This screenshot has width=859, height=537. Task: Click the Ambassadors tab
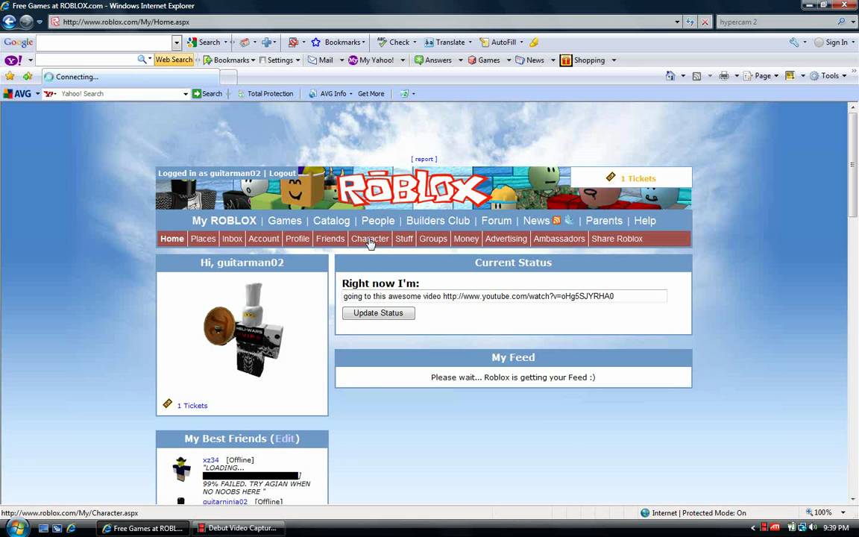[558, 239]
